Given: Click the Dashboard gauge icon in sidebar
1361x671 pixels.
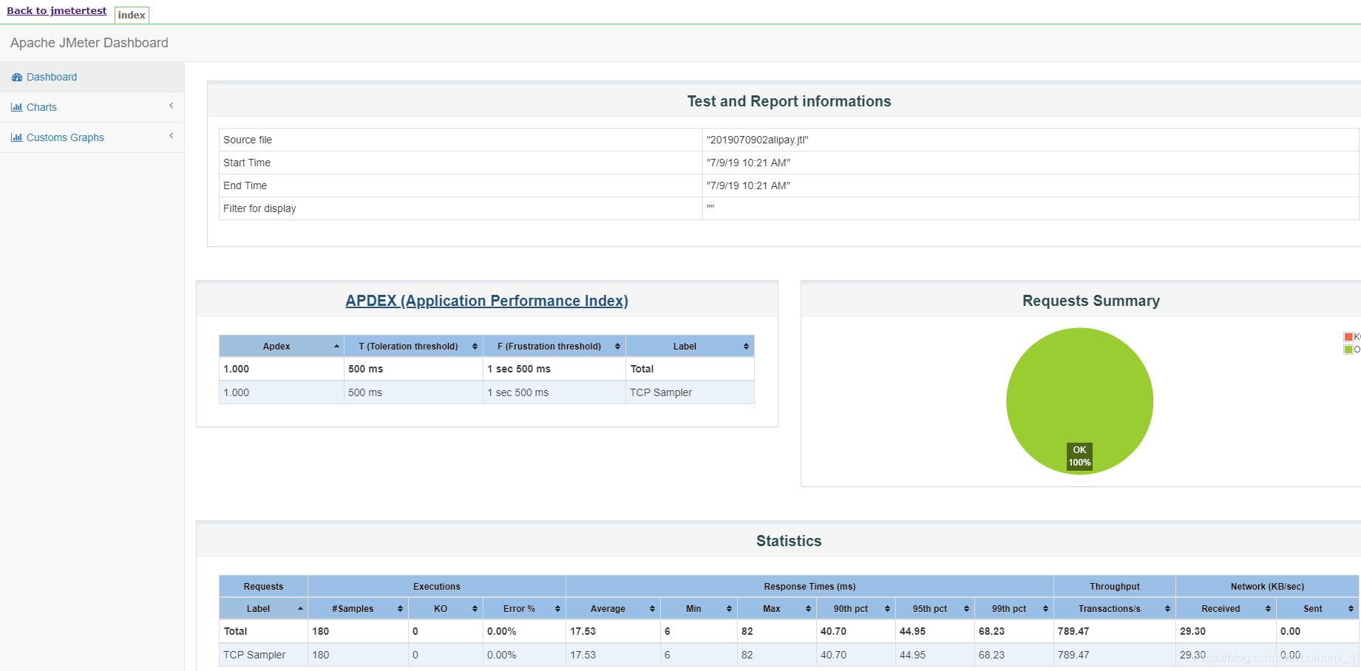Looking at the screenshot, I should pyautogui.click(x=17, y=77).
